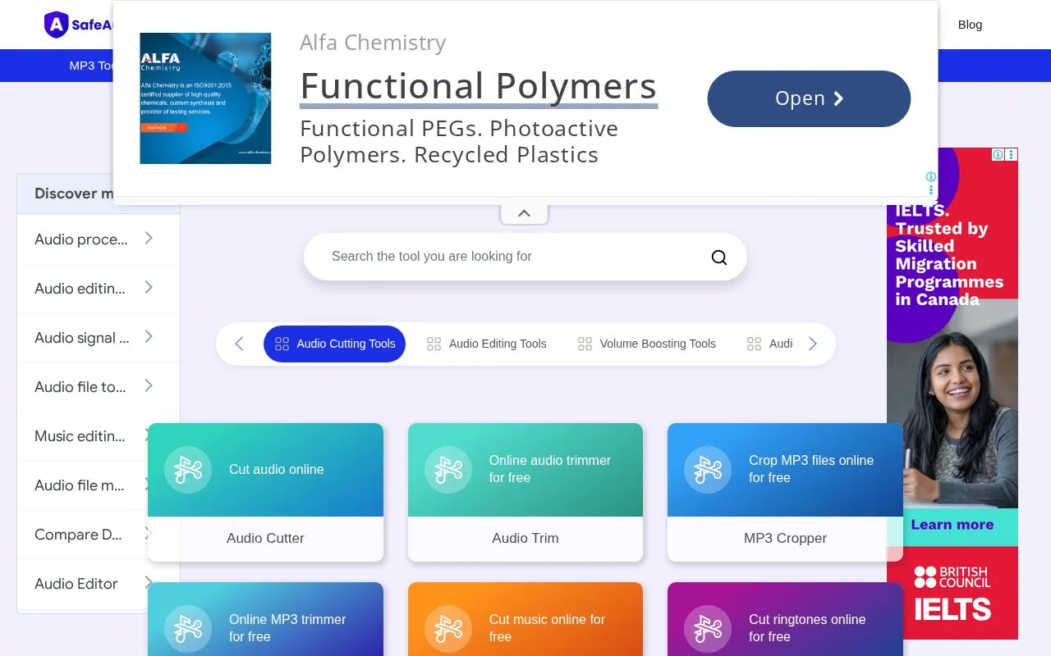Click the Open button on the Alfa Chemistry ad
This screenshot has width=1051, height=656.
pyautogui.click(x=809, y=98)
